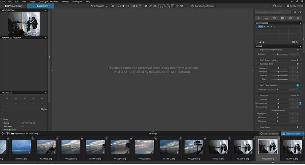Adjust the Microcontrast slider

pos(278,104)
